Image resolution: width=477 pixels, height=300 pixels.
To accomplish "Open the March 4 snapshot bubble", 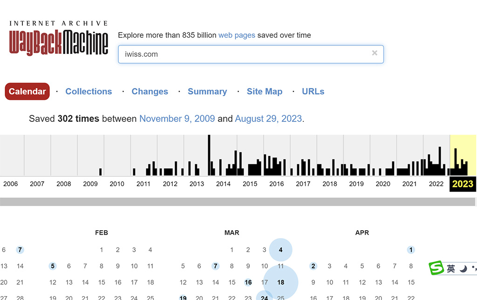I will [280, 250].
